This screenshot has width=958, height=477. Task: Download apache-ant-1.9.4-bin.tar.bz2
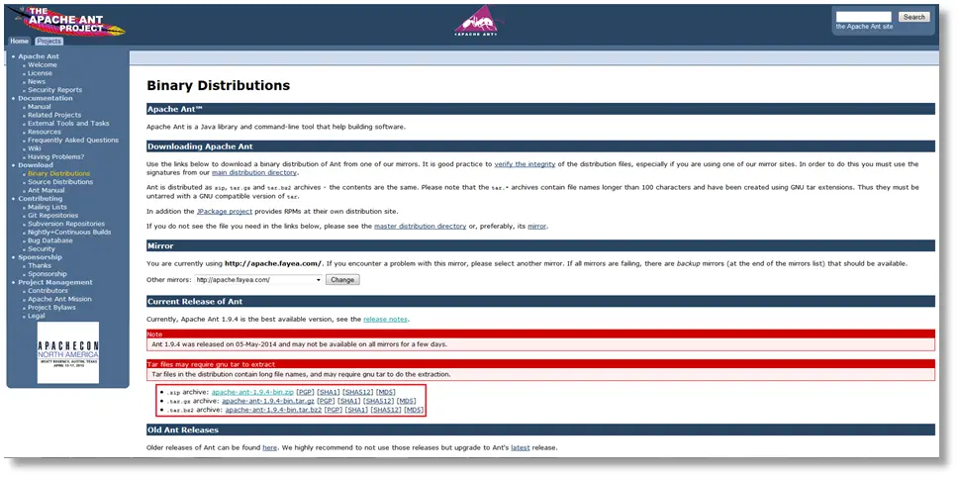[x=274, y=410]
